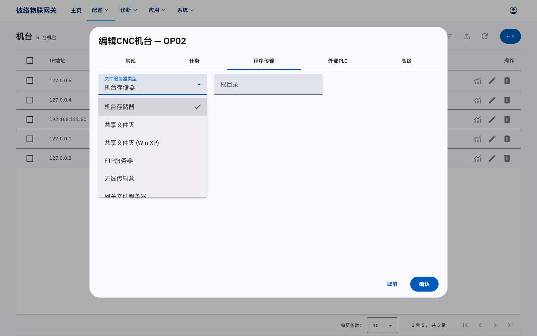This screenshot has width=537, height=336.
Task: Edit the 192.168.111.50 machine via pencil icon
Action: [492, 119]
